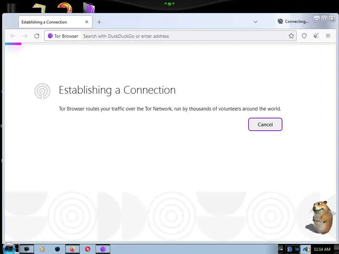
Task: Click the Cancel button
Action: pyautogui.click(x=265, y=124)
